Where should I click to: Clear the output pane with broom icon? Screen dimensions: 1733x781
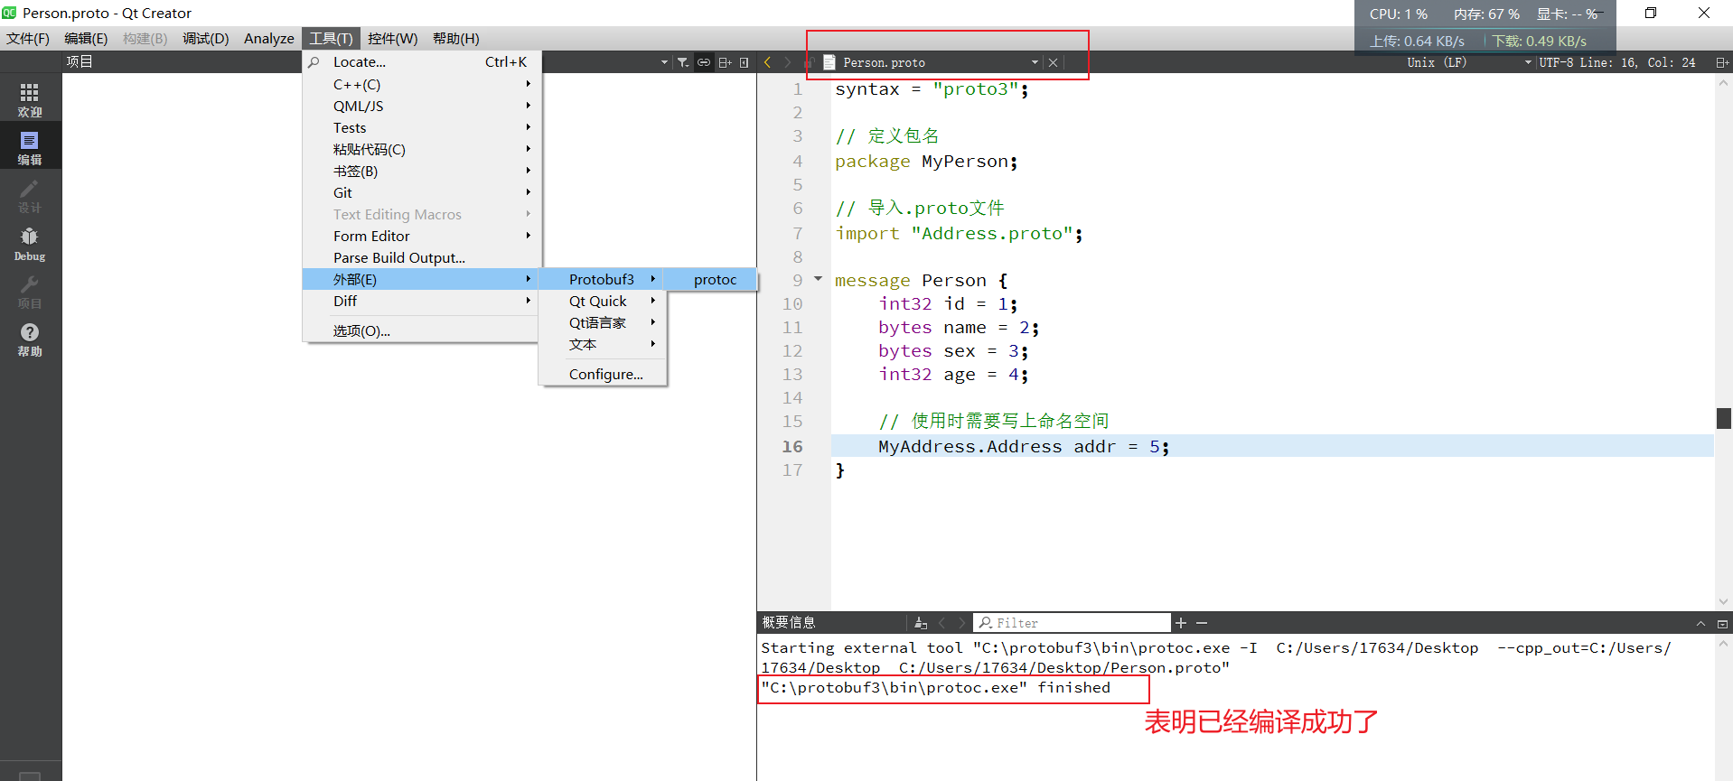[x=921, y=623]
